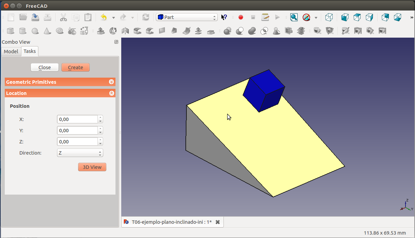Choose the Torus primitive tool

[x=59, y=31]
